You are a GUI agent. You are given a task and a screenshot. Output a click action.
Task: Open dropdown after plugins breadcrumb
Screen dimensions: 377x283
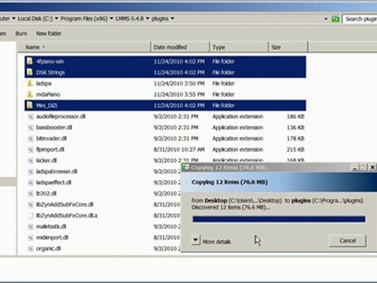[x=172, y=18]
